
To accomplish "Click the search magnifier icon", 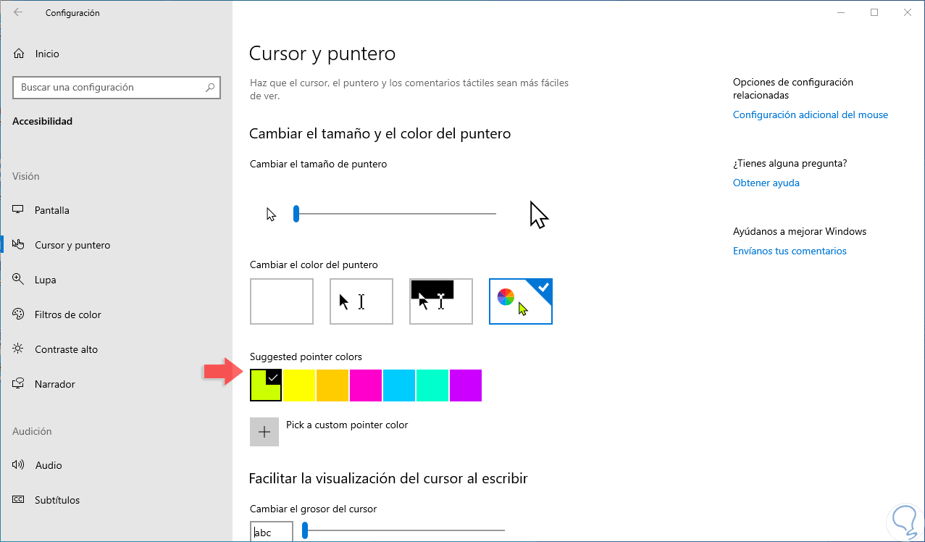I will click(210, 88).
